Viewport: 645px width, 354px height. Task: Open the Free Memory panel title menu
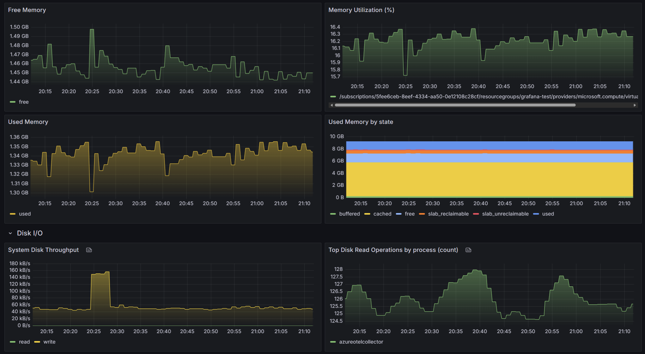27,10
